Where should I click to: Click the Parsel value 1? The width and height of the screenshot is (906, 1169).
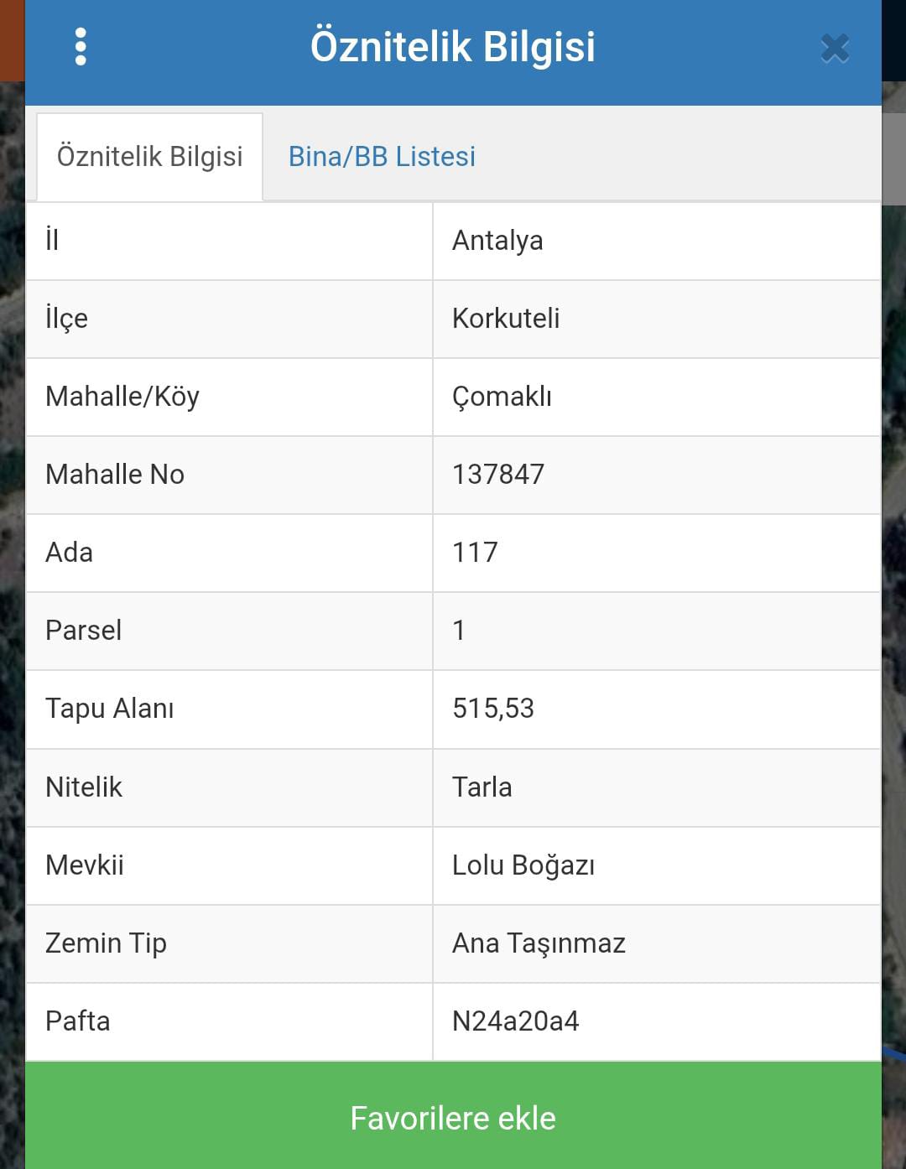459,631
